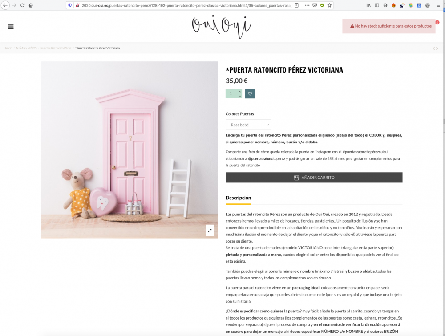Image resolution: width=445 pixels, height=336 pixels.
Task: Select the Descripción tab
Action: [238, 198]
